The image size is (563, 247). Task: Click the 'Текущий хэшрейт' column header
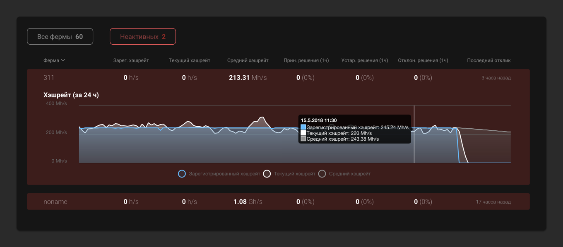[x=190, y=60]
